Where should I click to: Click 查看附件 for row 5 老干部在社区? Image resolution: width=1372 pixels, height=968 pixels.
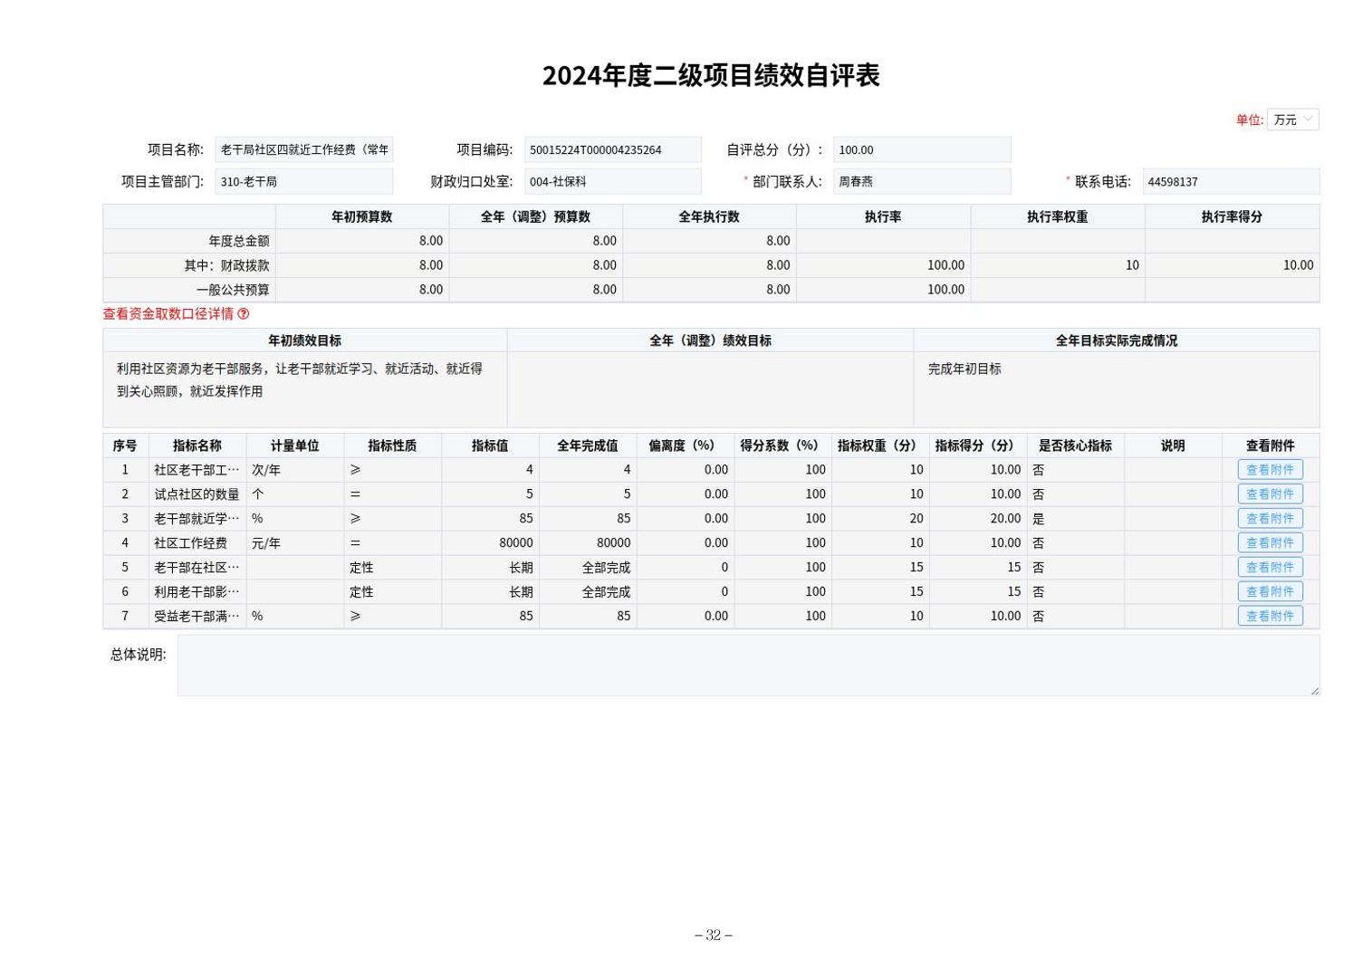(1270, 567)
